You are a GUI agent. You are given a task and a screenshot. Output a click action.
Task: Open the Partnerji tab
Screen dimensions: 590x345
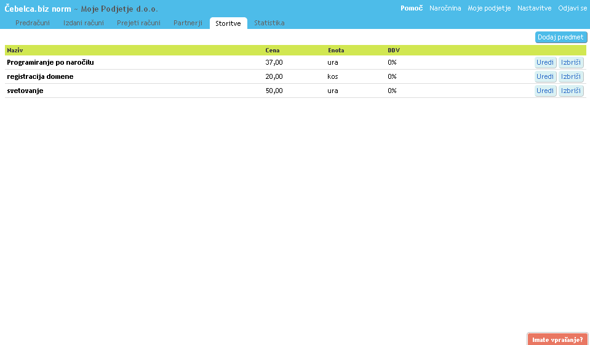pyautogui.click(x=188, y=23)
